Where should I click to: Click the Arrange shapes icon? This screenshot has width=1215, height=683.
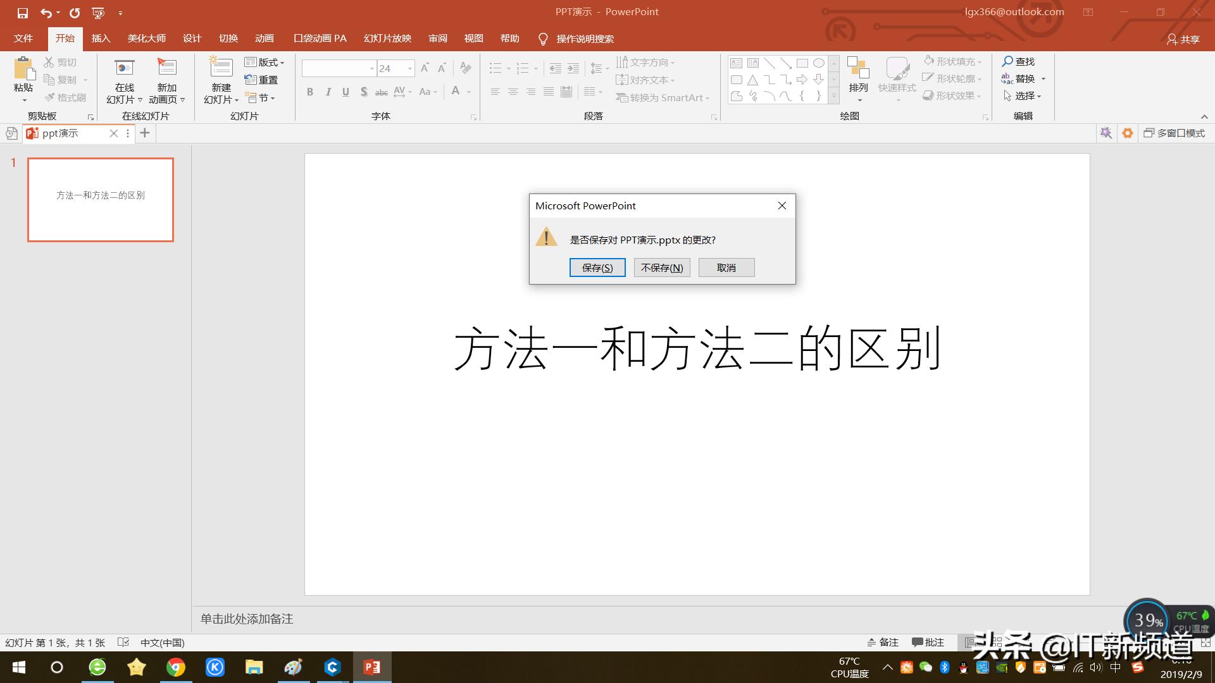858,68
